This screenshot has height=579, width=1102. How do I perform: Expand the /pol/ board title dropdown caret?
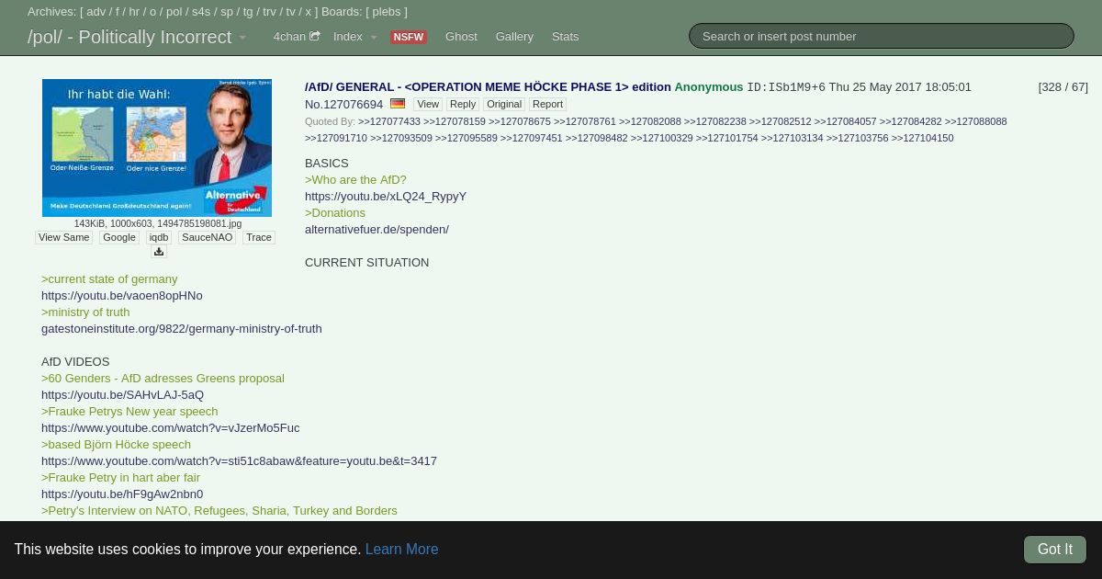coord(242,38)
